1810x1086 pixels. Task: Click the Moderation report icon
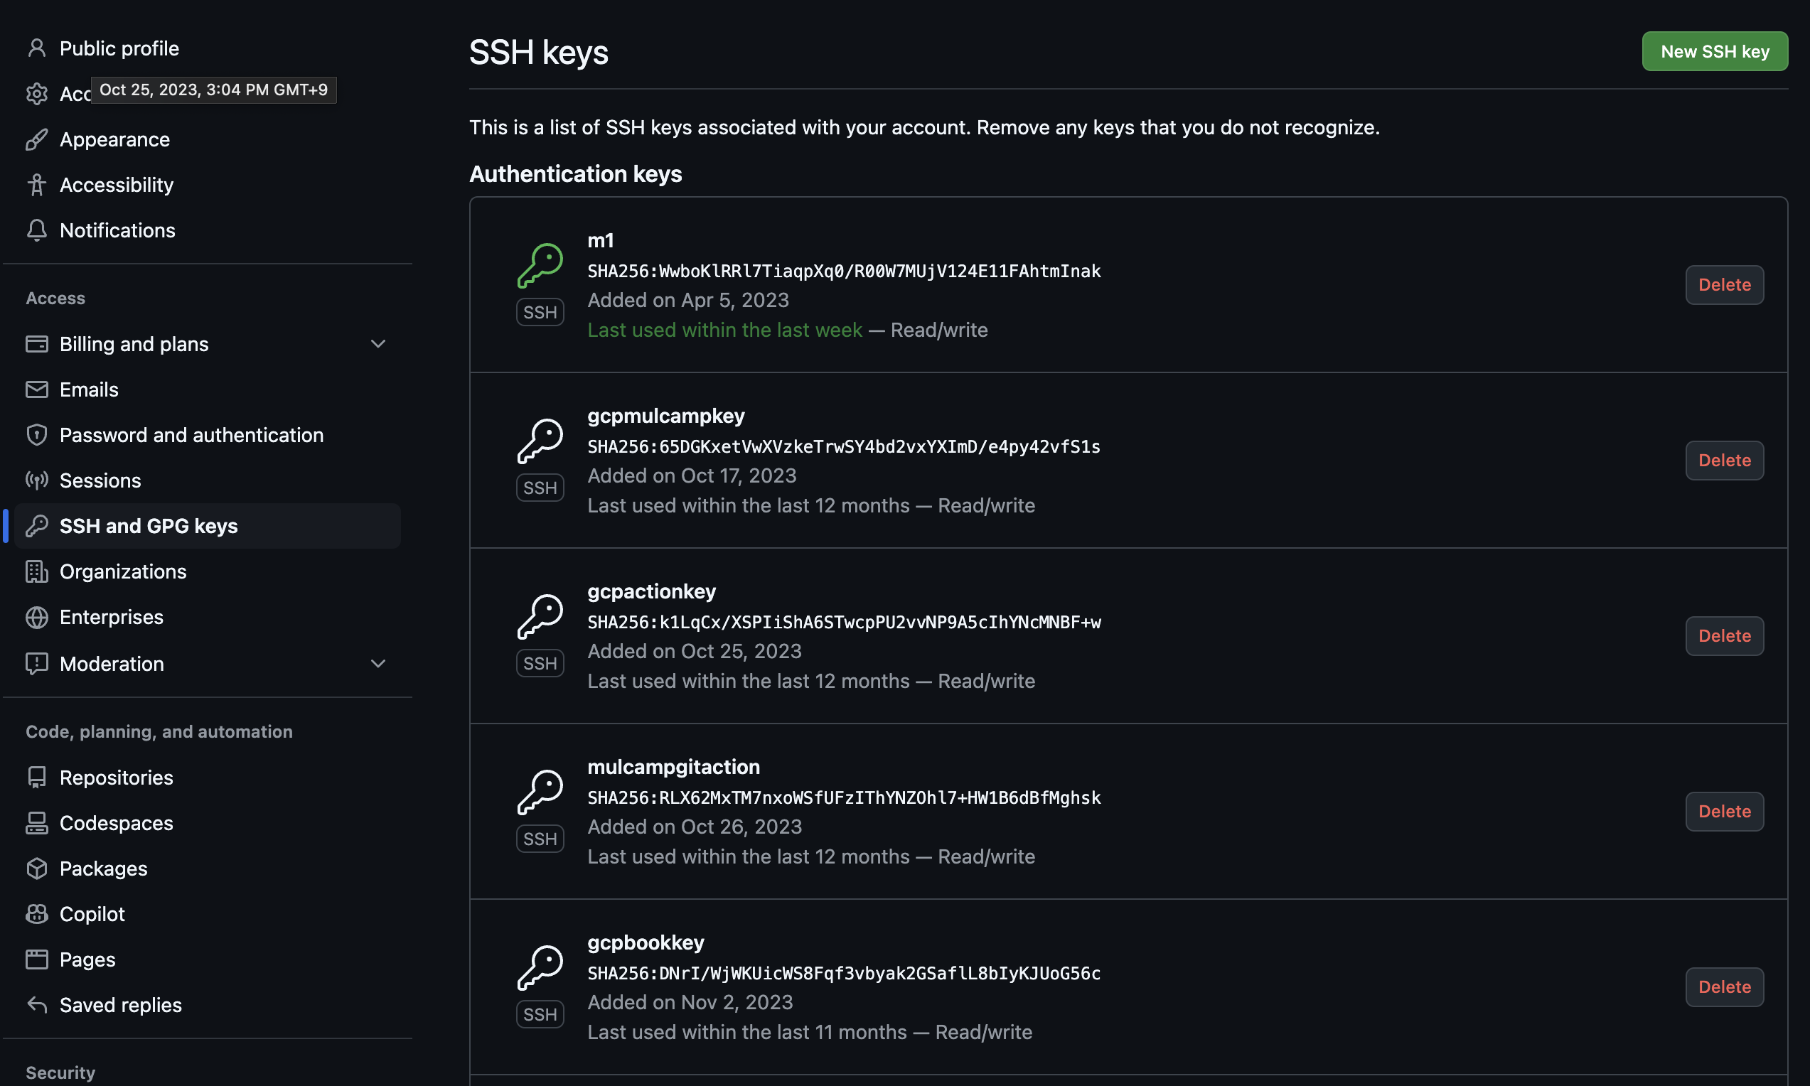36,664
